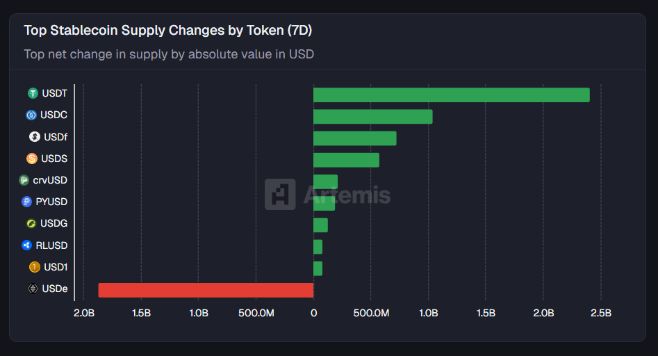Click the USDG token icon
Screen dimensions: 658x356
pyautogui.click(x=31, y=224)
